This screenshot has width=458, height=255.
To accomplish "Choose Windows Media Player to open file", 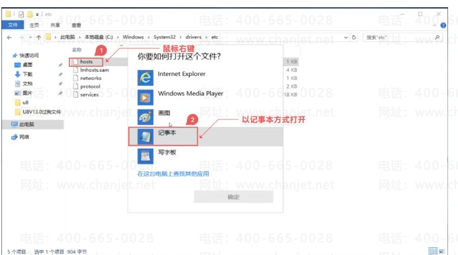I will (x=206, y=97).
